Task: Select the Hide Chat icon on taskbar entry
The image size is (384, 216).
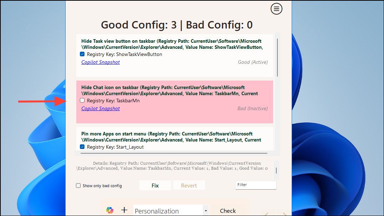Action: tap(175, 102)
